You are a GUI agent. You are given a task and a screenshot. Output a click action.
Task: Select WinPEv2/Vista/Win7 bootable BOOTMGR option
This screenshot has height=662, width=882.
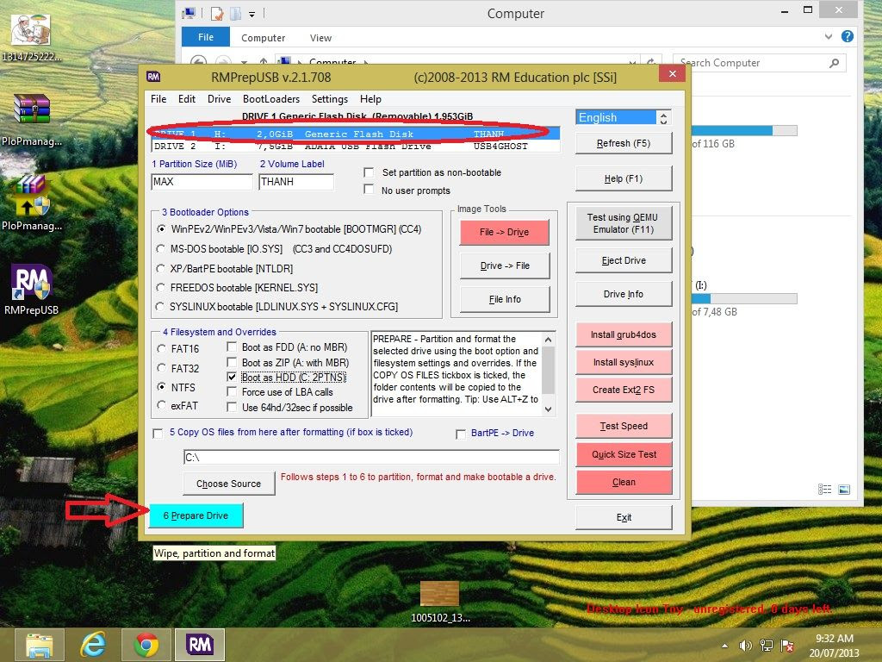click(x=161, y=229)
